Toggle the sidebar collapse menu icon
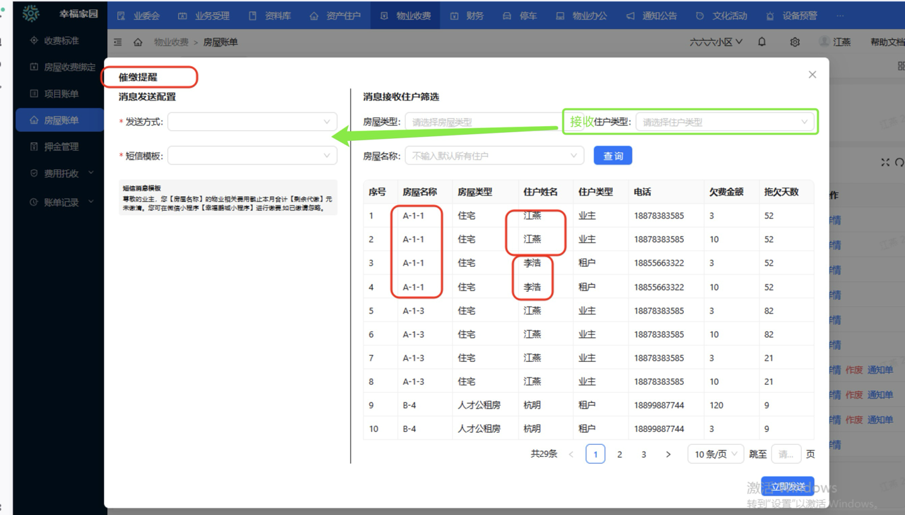Screen dimensions: 905x515 [x=118, y=42]
